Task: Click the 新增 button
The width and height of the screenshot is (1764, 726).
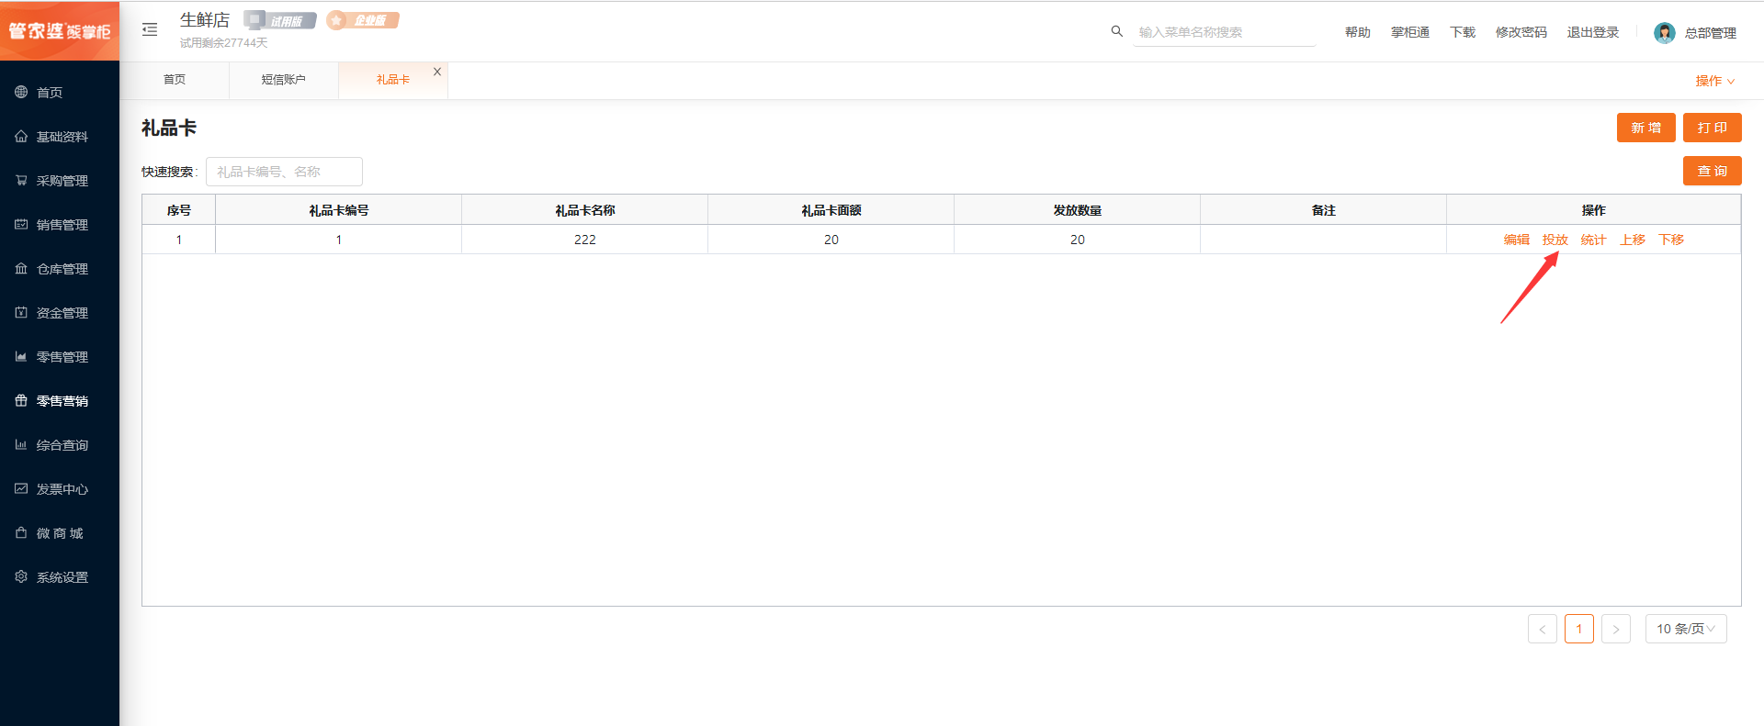Action: pos(1646,128)
